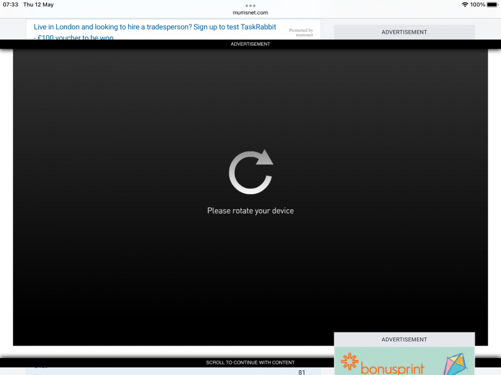This screenshot has height=375, width=501.
Task: Tap the rotate device arrow icon
Action: [250, 171]
